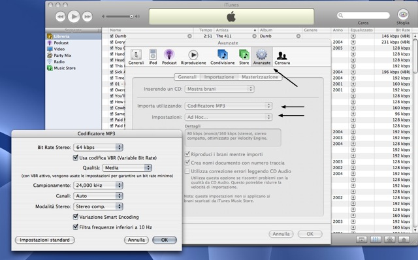Open the equalizer window button
The height and width of the screenshot is (260, 418).
pyautogui.click(x=376, y=240)
